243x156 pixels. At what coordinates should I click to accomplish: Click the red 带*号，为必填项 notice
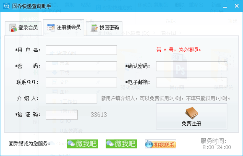click(179, 50)
